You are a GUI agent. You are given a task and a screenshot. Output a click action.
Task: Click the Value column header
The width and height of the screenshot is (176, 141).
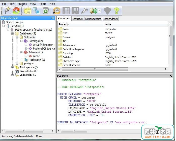coord(136,24)
